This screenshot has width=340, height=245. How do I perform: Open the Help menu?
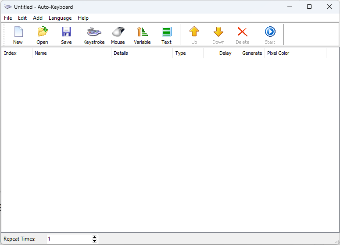coord(83,18)
